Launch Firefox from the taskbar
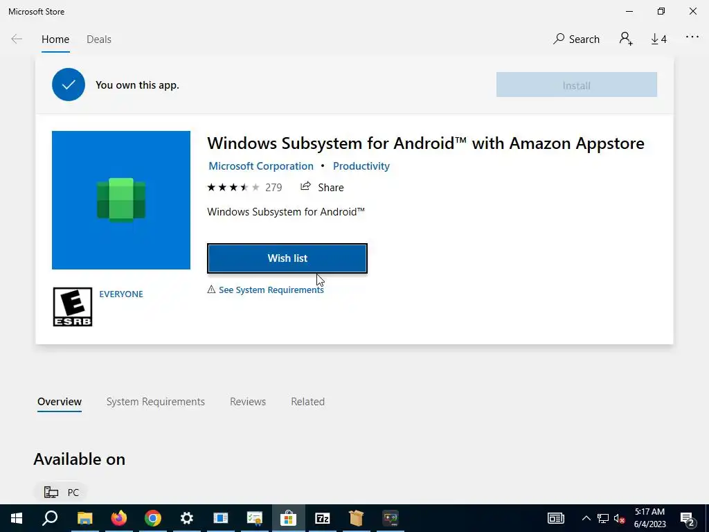 click(119, 518)
